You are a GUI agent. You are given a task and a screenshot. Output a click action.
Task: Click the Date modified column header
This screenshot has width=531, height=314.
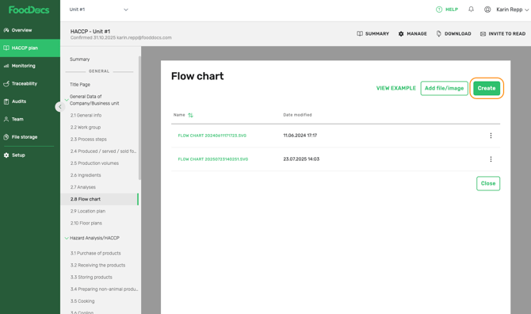point(297,115)
